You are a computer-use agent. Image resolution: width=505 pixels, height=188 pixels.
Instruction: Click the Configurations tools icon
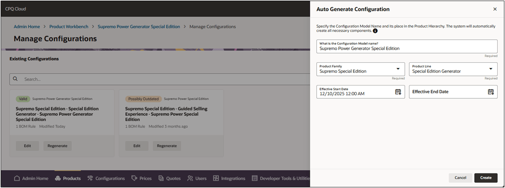click(x=90, y=178)
